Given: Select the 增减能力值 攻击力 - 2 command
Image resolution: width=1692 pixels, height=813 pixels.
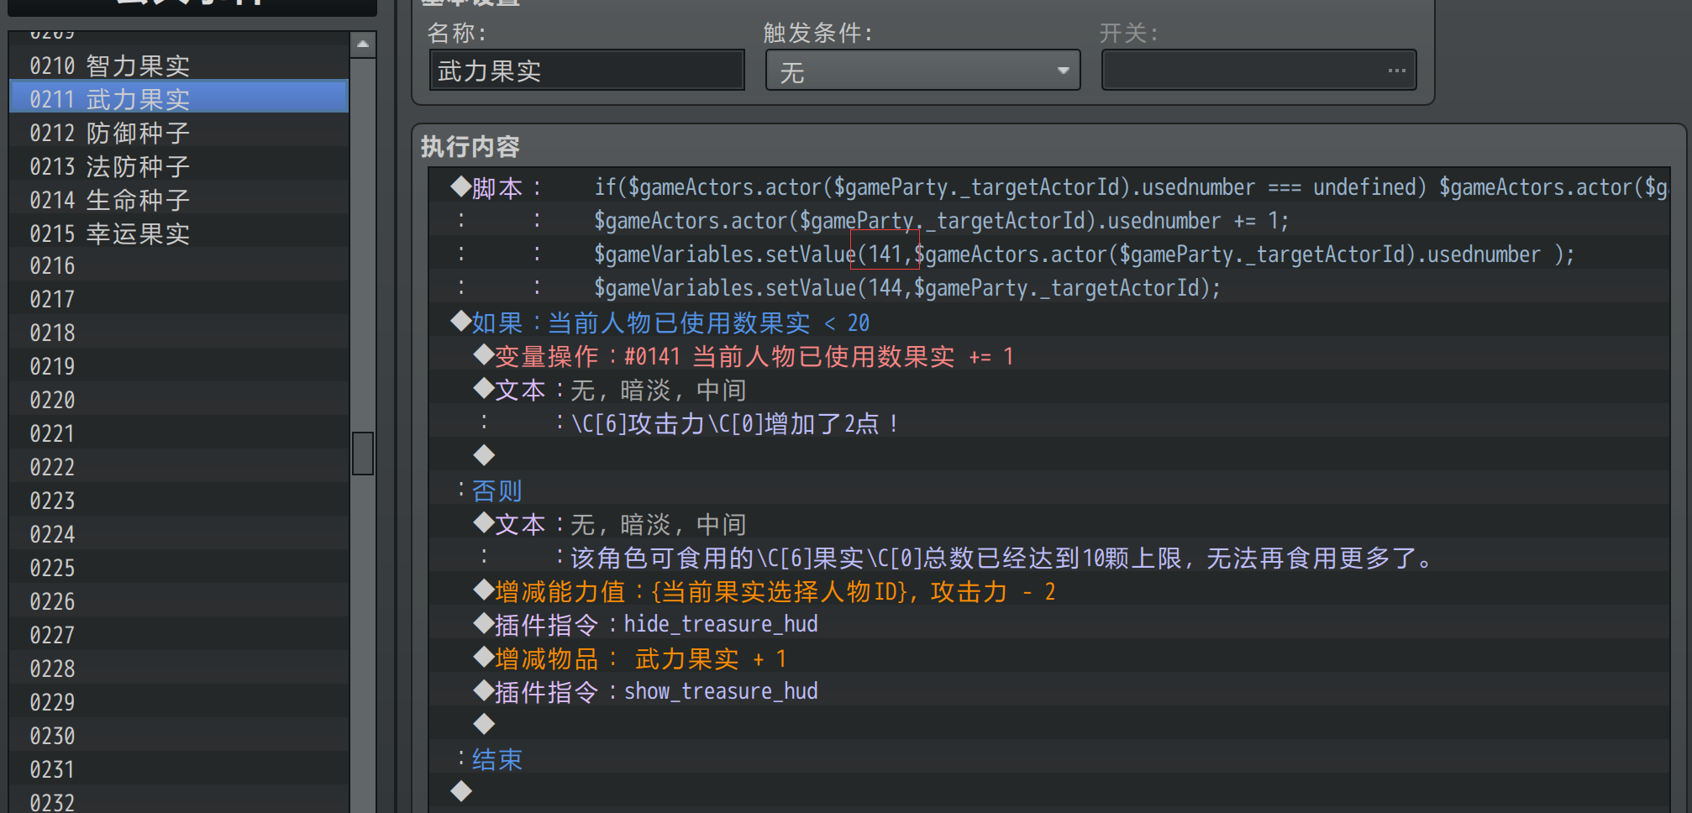Looking at the screenshot, I should (1048, 591).
